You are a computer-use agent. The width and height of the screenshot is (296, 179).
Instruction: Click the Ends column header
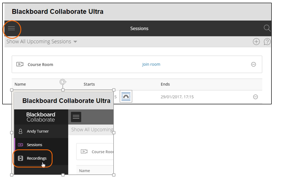click(x=165, y=84)
